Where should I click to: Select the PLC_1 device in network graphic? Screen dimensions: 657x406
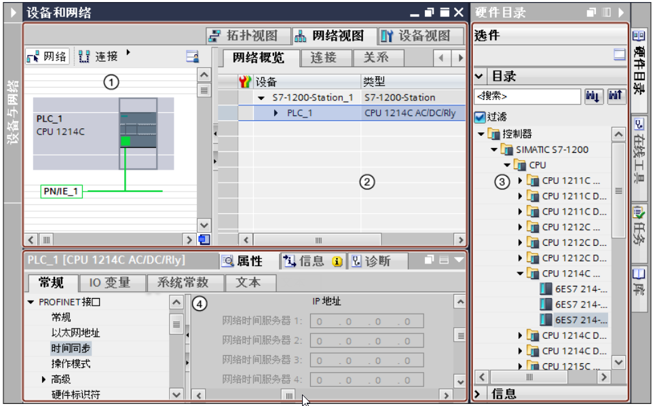[x=138, y=134]
